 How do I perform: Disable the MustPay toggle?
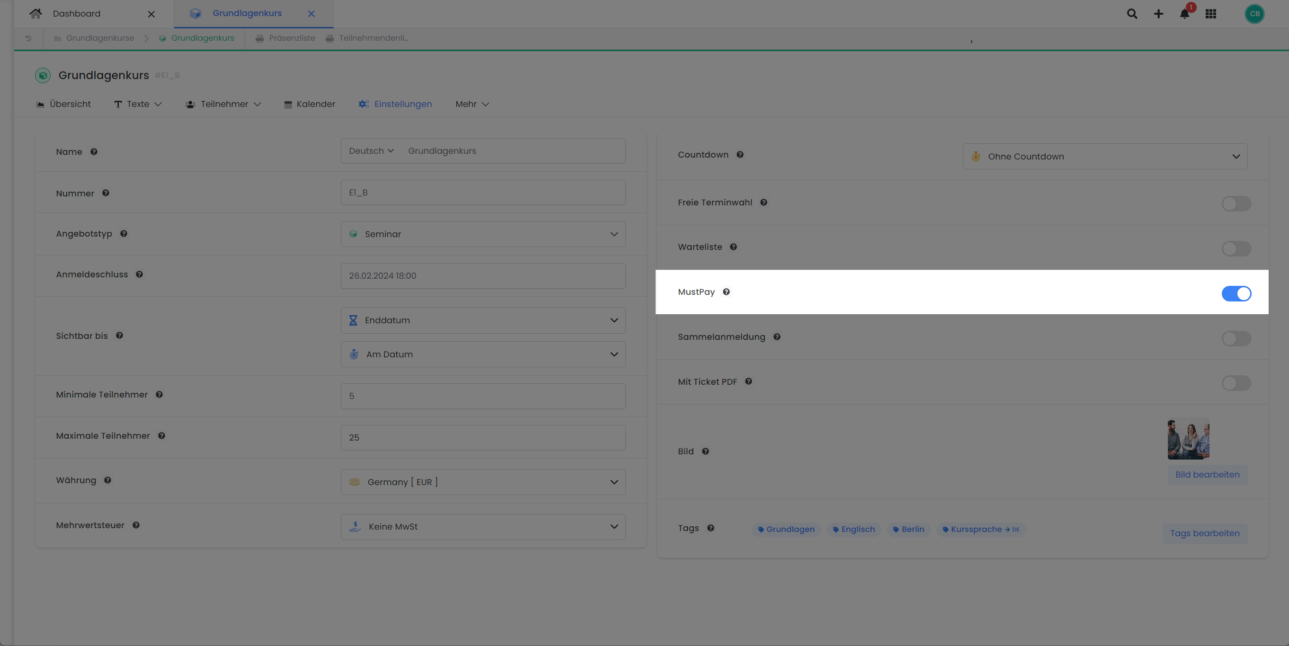tap(1236, 294)
